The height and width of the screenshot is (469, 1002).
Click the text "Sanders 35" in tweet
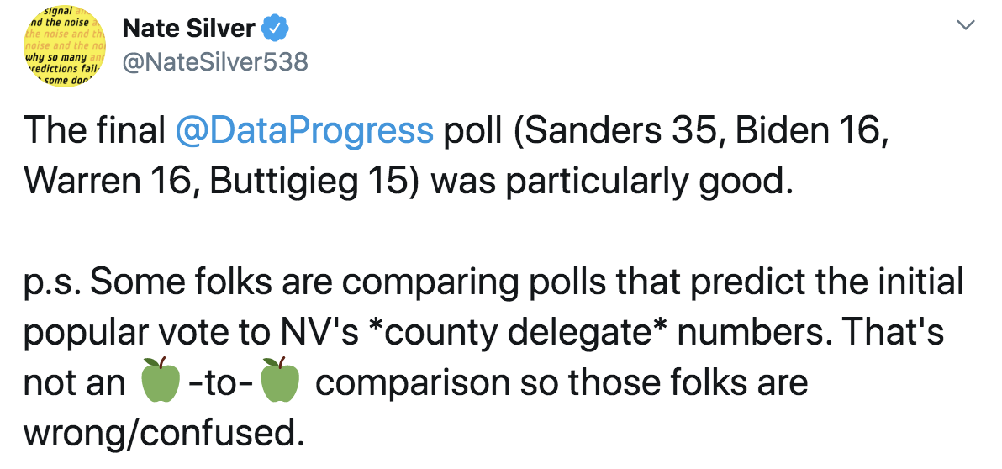click(x=599, y=130)
